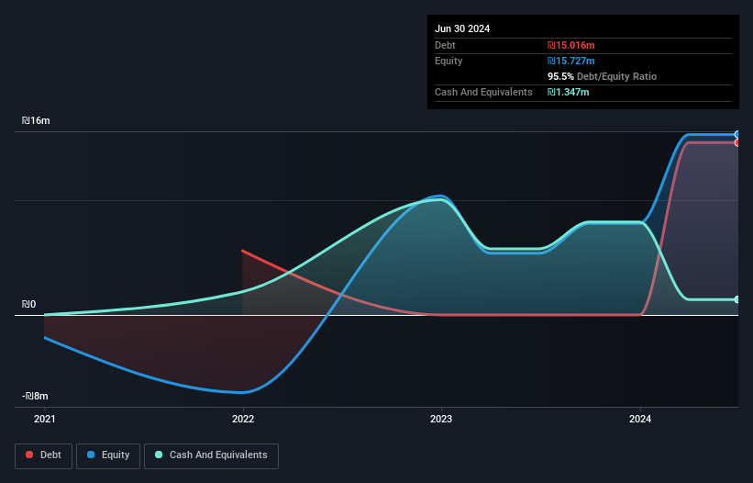Image resolution: width=753 pixels, height=483 pixels.
Task: Select the 2023 x-axis label
Action: coord(441,419)
